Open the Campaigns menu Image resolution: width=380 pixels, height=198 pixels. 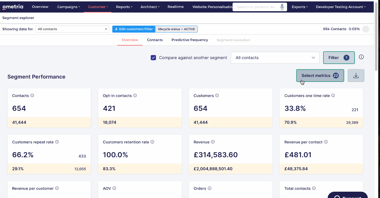(68, 7)
